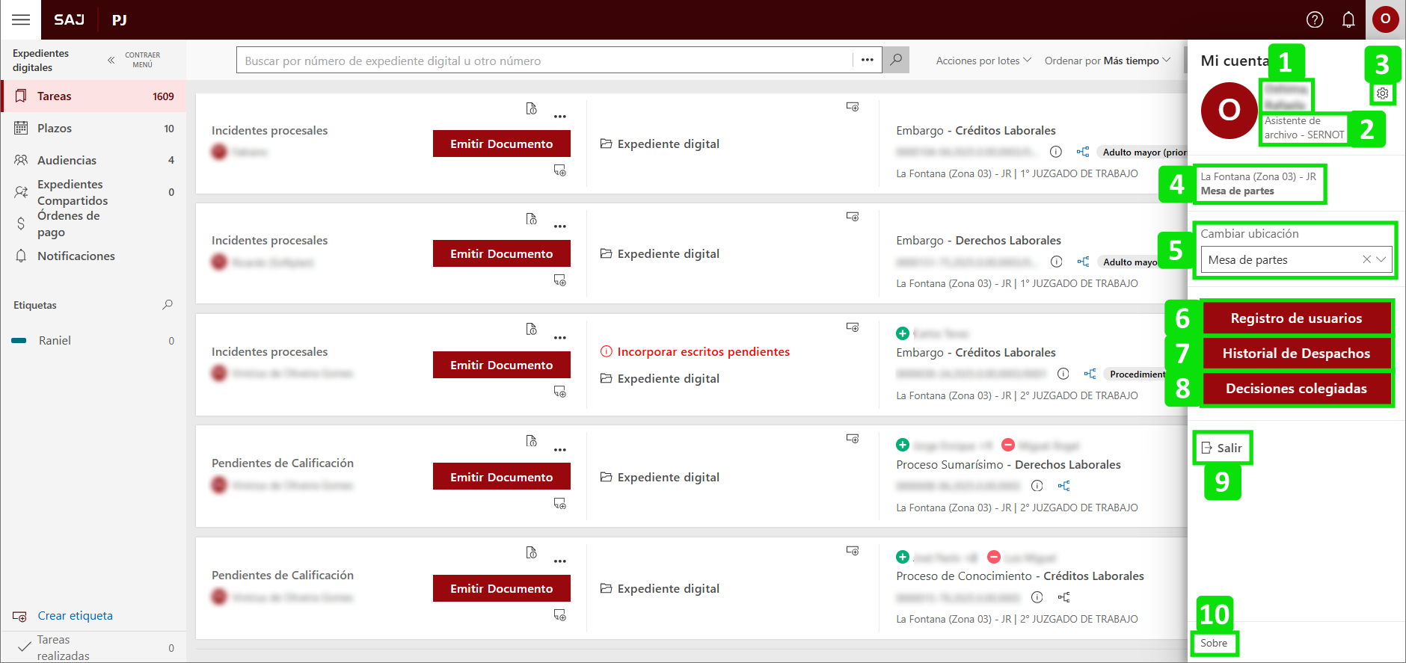The height and width of the screenshot is (663, 1406).
Task: Open the hamburger main menu
Action: point(21,19)
